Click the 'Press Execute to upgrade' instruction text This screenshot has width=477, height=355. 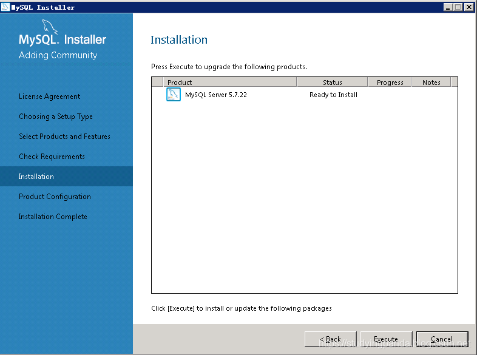(229, 67)
